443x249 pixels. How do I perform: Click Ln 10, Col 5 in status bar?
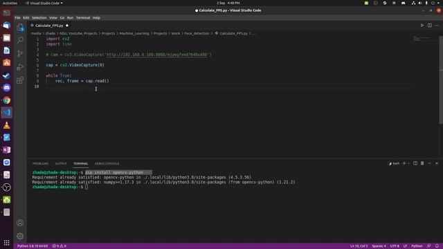(359, 246)
